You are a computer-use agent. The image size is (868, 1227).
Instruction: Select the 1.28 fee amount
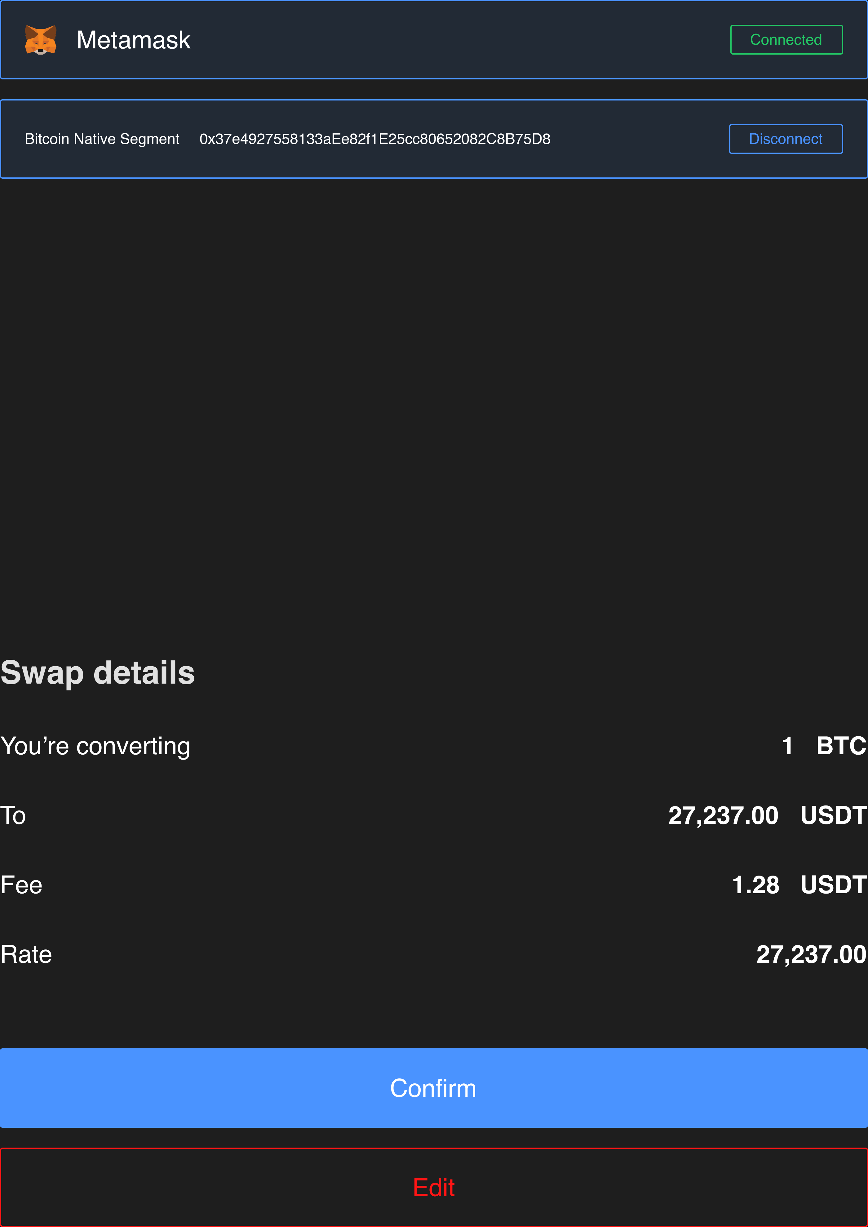click(755, 886)
